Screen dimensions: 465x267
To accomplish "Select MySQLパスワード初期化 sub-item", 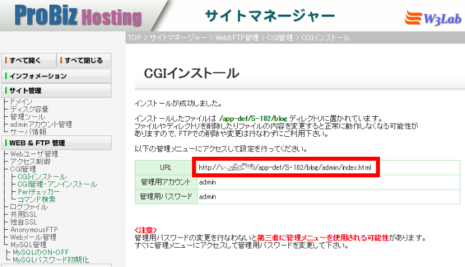I will (50, 260).
